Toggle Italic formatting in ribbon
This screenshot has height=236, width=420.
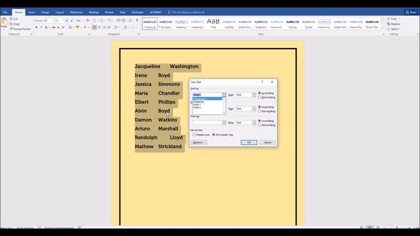(x=41, y=28)
